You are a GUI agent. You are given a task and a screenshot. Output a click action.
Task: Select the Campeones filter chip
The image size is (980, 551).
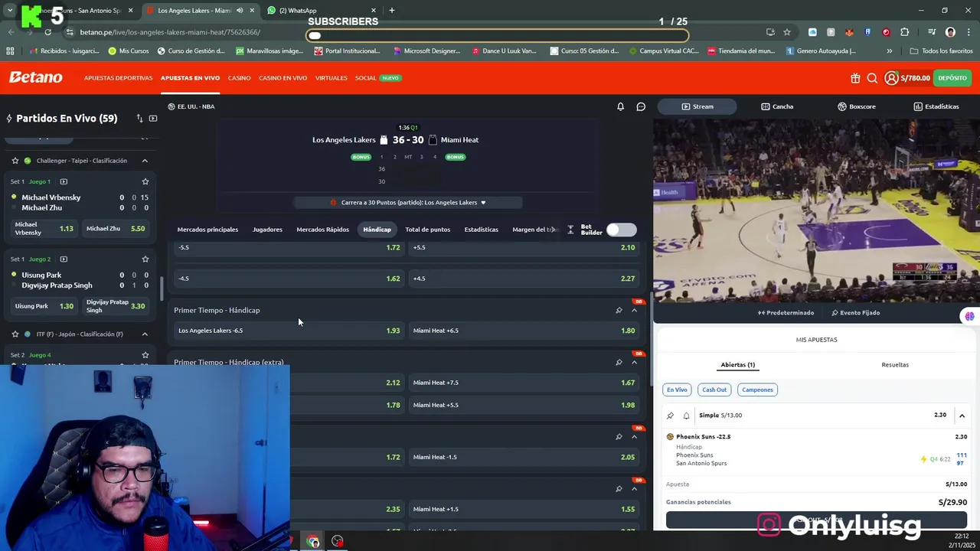(x=757, y=390)
